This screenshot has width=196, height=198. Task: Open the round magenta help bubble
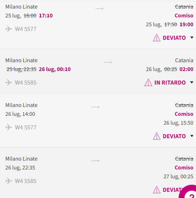point(189,192)
